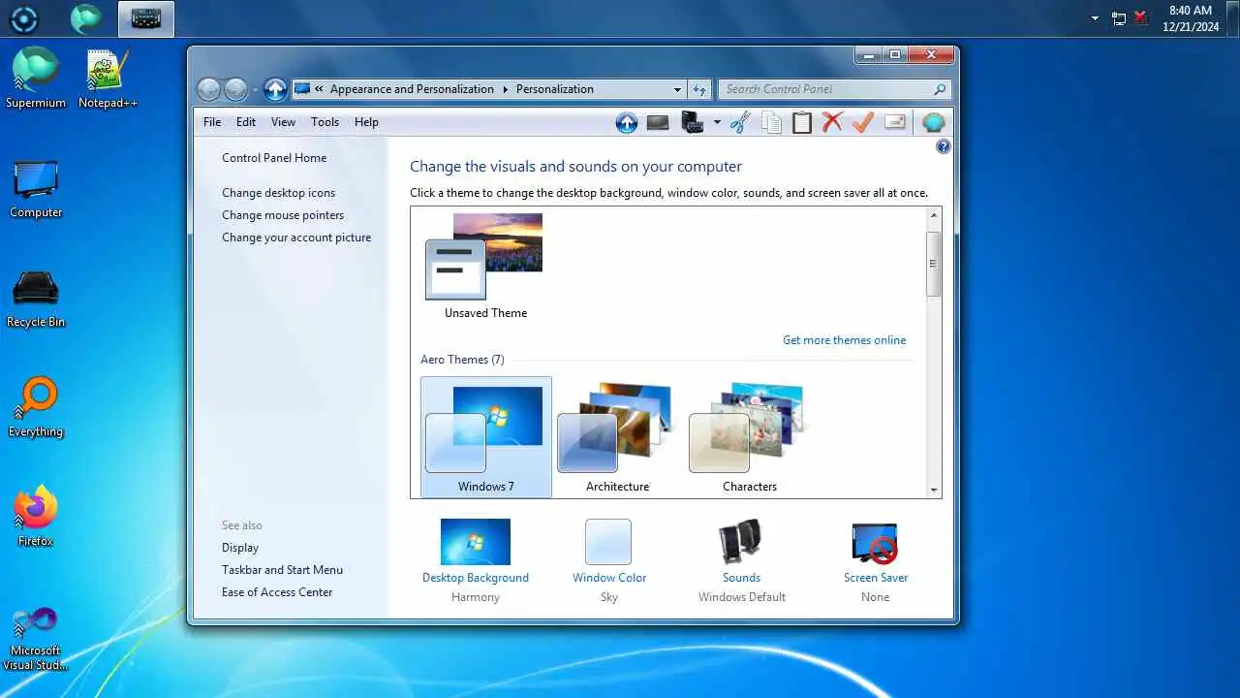Screen dimensions: 1240x698
Task: Click the Everything search desktop icon
Action: coord(36,408)
